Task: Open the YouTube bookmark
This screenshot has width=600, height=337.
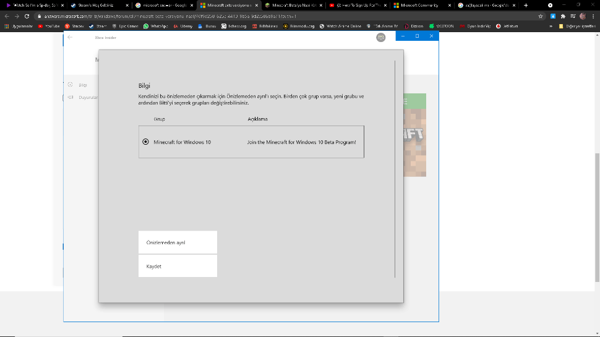Action: tap(49, 27)
